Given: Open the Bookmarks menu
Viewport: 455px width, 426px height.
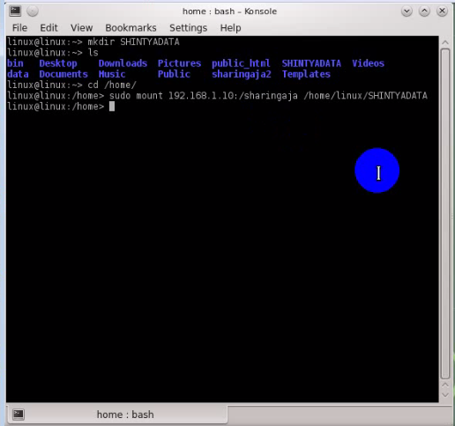Looking at the screenshot, I should 131,28.
